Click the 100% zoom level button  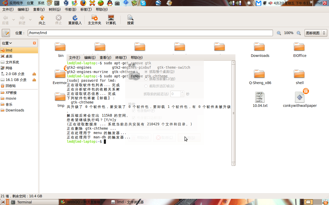click(289, 33)
